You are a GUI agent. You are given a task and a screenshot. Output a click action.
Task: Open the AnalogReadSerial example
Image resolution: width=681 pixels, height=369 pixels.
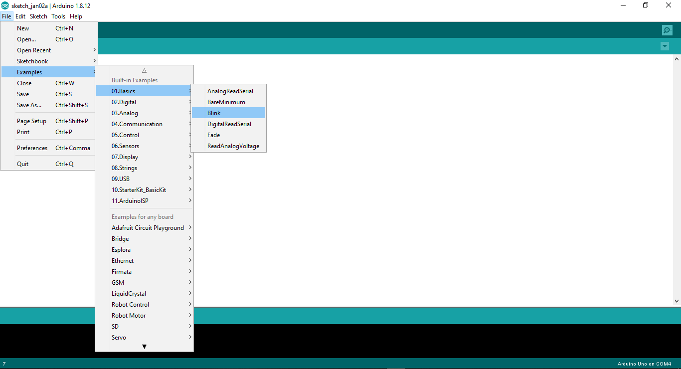pyautogui.click(x=230, y=91)
